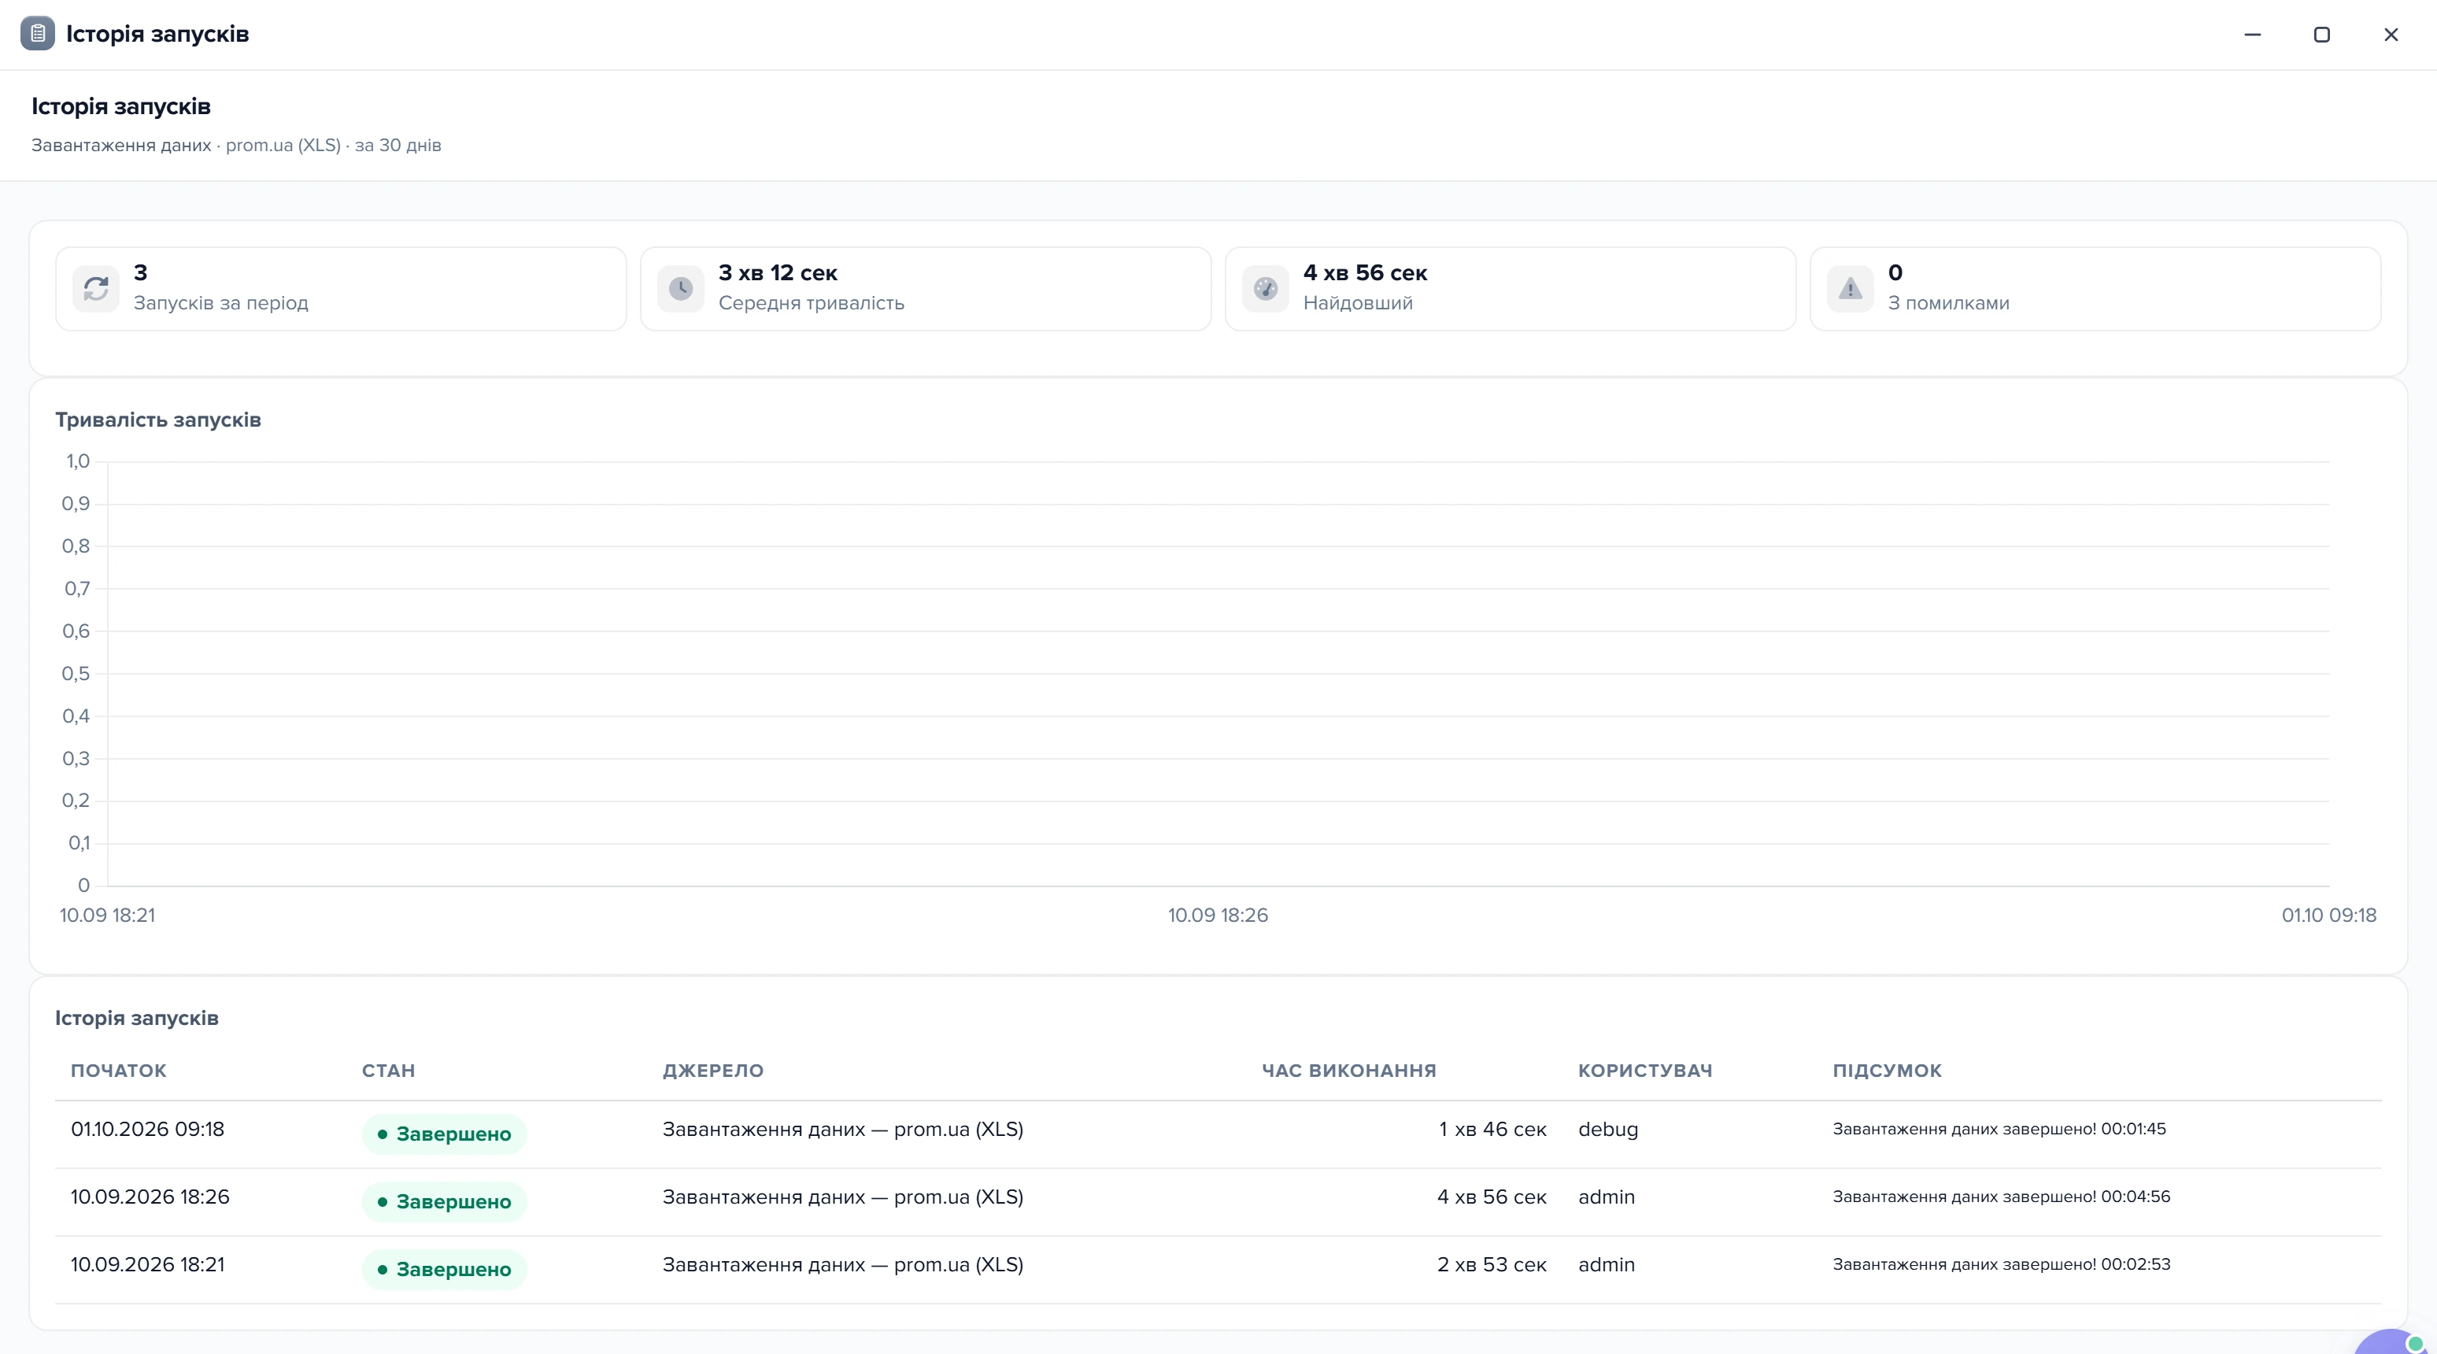Click the Середня тривалість card
The image size is (2437, 1354).
[x=925, y=289]
